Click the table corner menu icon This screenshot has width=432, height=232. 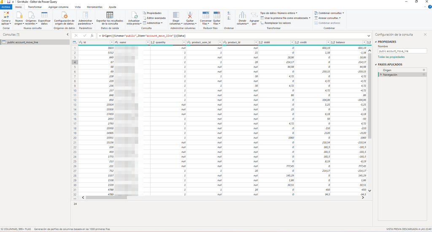pyautogui.click(x=74, y=43)
